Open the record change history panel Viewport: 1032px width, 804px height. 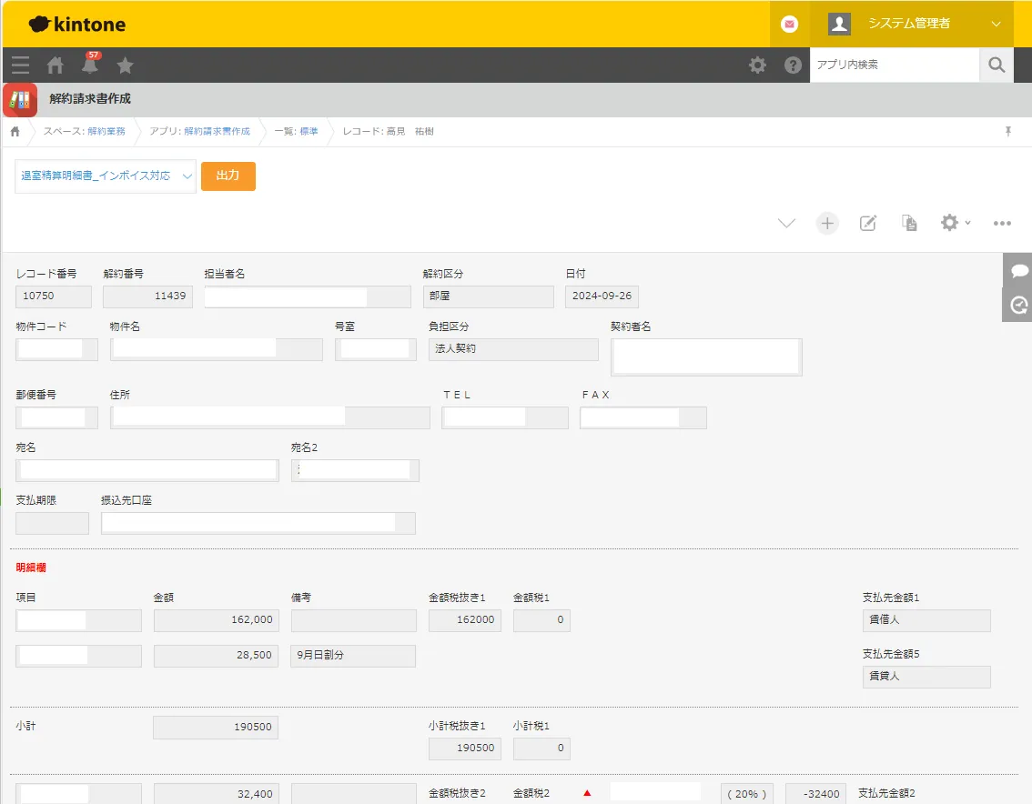point(1019,305)
